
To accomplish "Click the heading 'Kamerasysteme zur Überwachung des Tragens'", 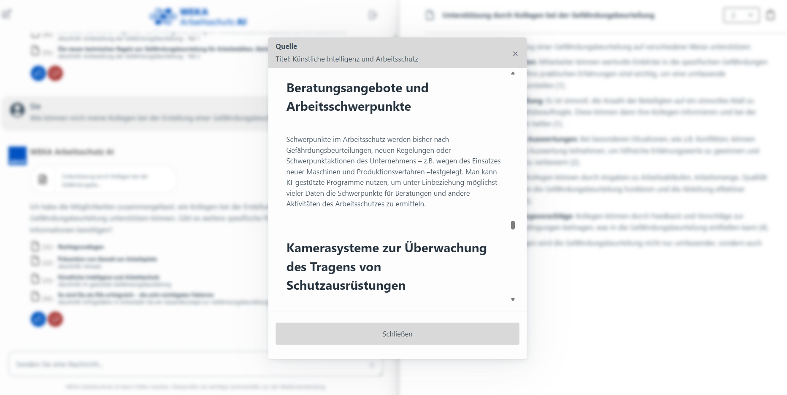I will [x=387, y=267].
